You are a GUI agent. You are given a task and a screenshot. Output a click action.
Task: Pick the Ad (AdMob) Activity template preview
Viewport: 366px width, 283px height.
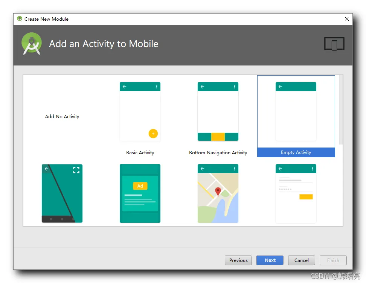pyautogui.click(x=140, y=193)
